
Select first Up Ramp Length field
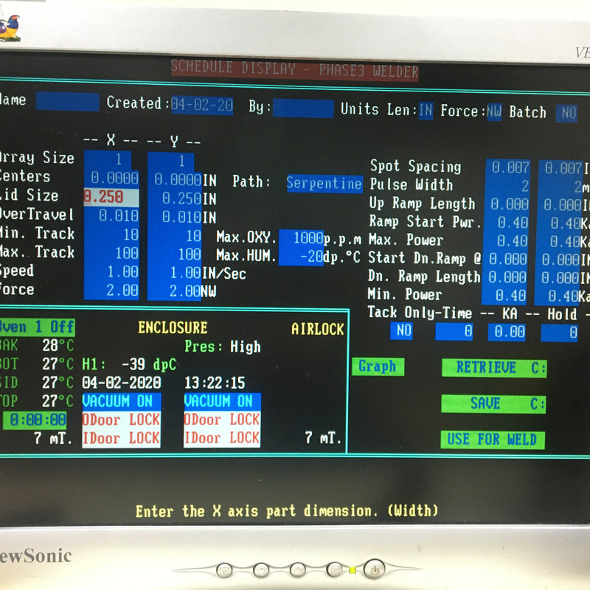507,205
